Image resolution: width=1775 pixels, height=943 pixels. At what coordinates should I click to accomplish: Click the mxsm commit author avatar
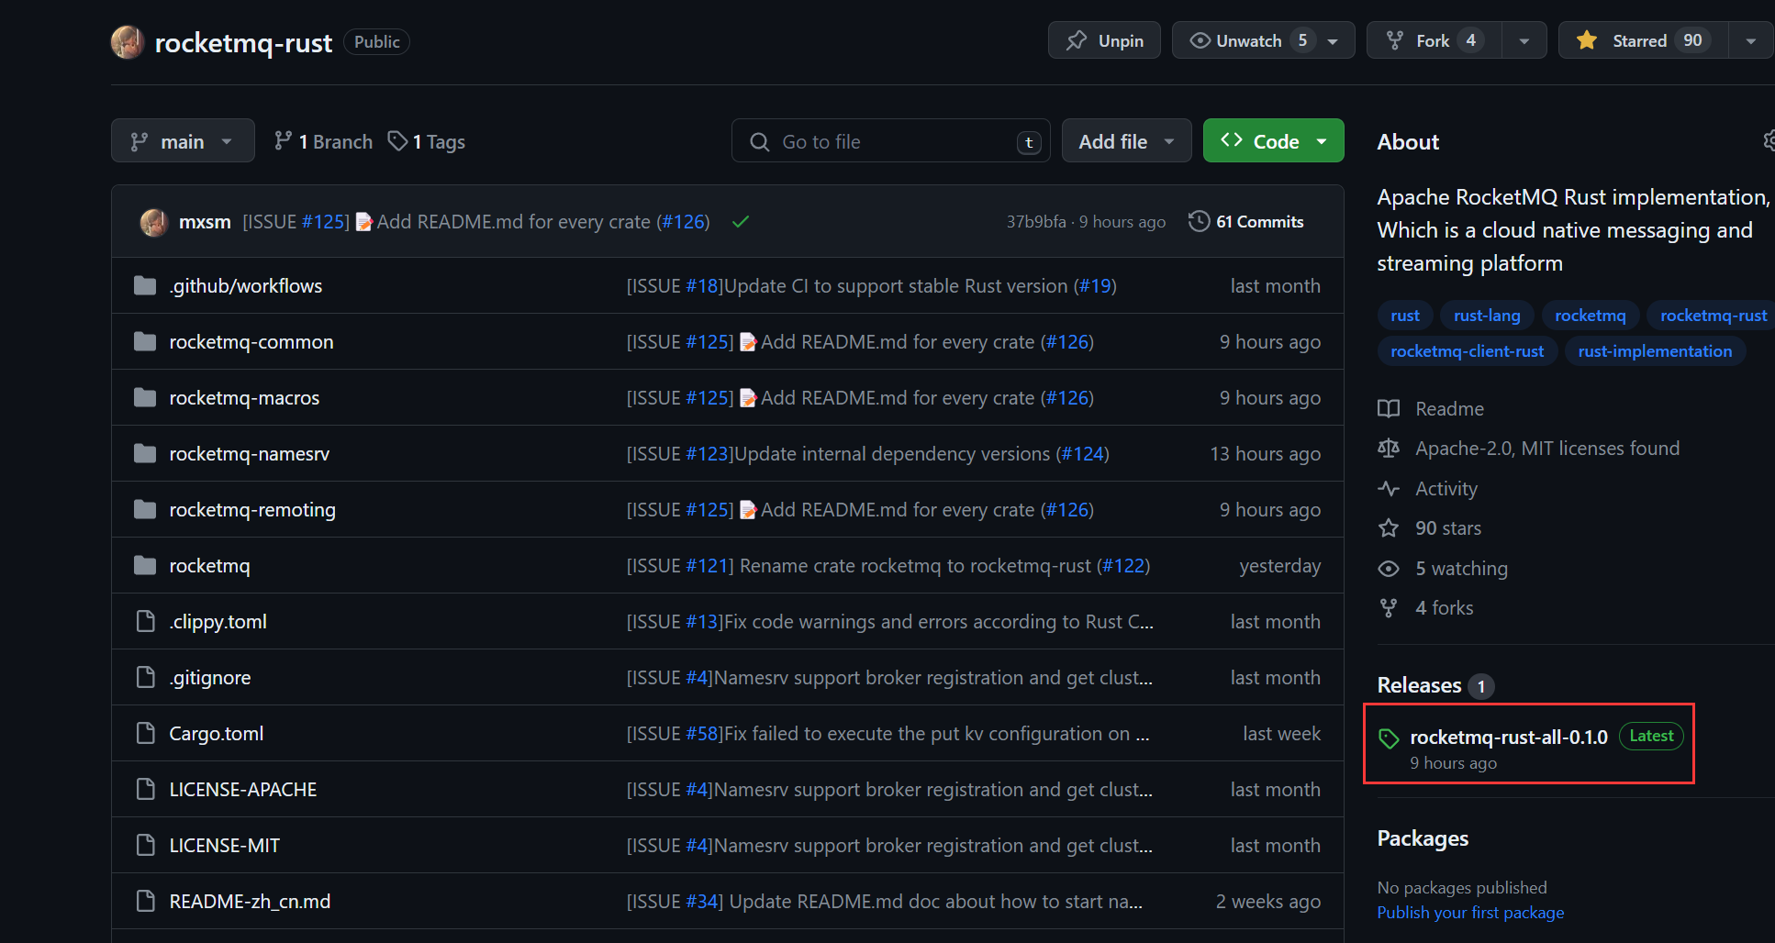[x=154, y=222]
